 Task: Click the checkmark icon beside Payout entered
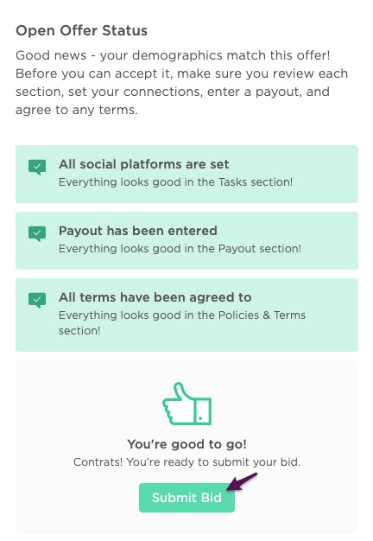(37, 233)
